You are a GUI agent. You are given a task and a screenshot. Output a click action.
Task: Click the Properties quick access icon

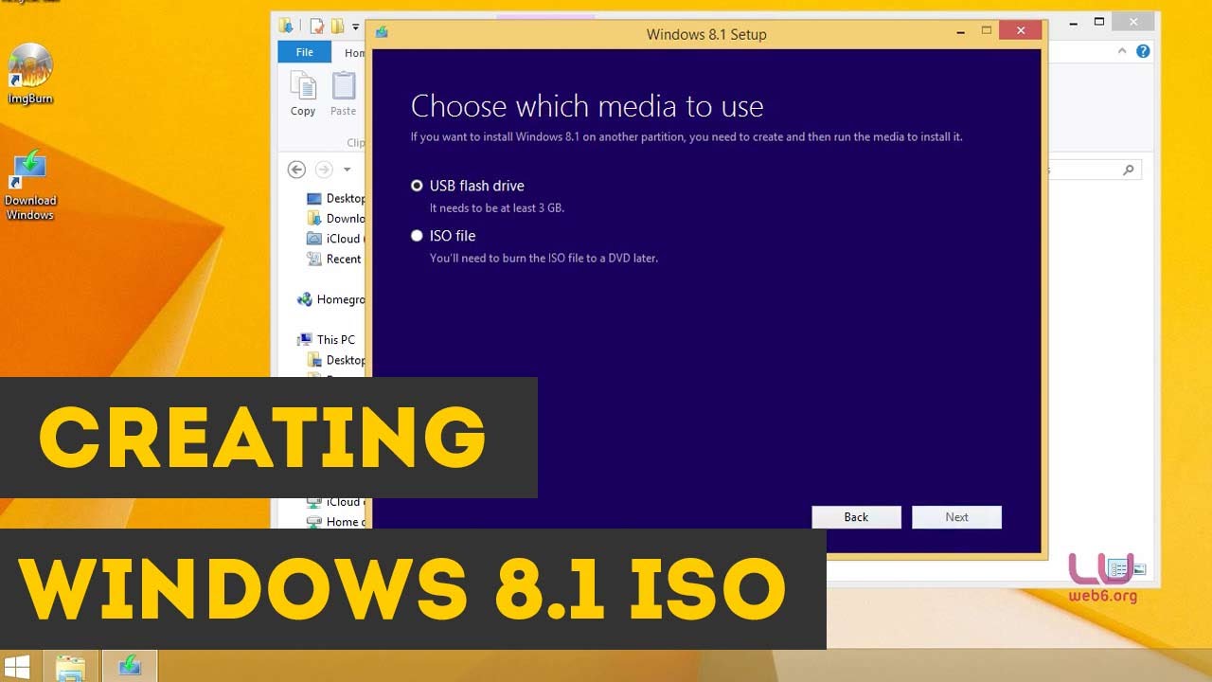[317, 27]
